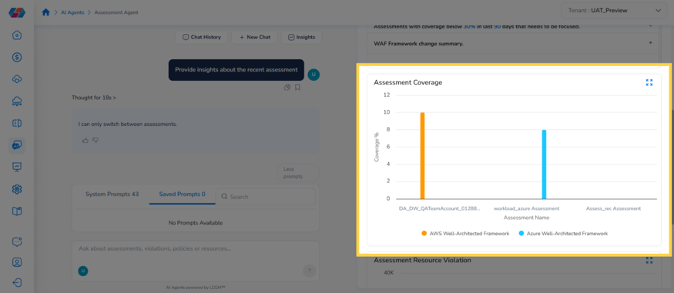Open the user profile icon in sidebar
674x293 pixels.
17,262
